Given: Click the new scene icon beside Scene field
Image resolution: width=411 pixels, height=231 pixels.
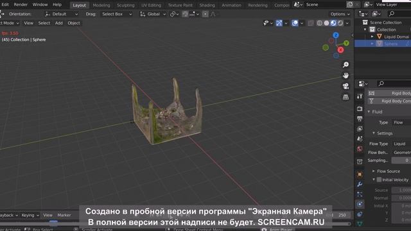Looking at the screenshot, I should [350, 4].
